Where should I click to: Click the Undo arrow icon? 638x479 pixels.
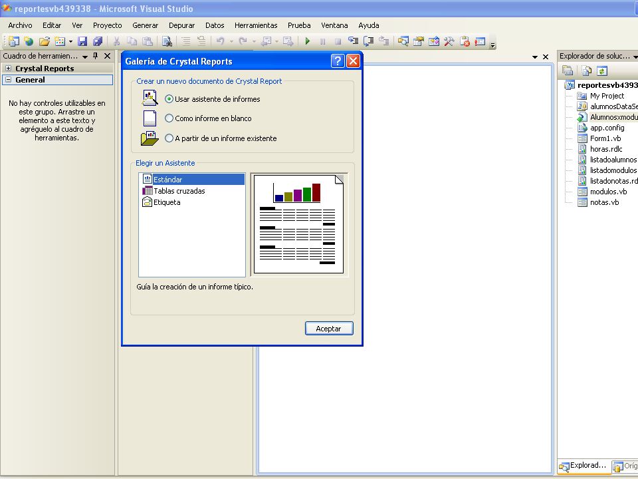point(221,41)
